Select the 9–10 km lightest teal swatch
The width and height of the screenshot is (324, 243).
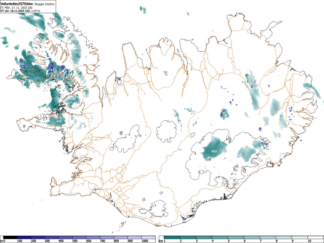coord(299,237)
